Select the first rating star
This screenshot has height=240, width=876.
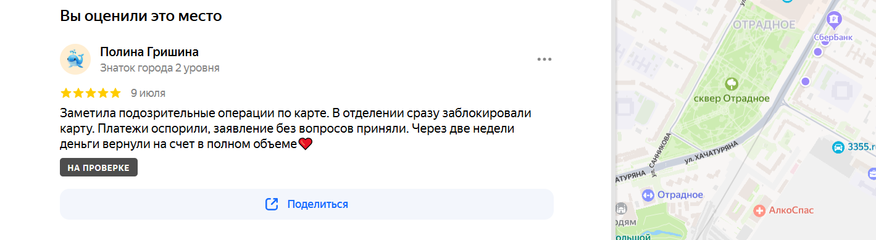click(66, 93)
